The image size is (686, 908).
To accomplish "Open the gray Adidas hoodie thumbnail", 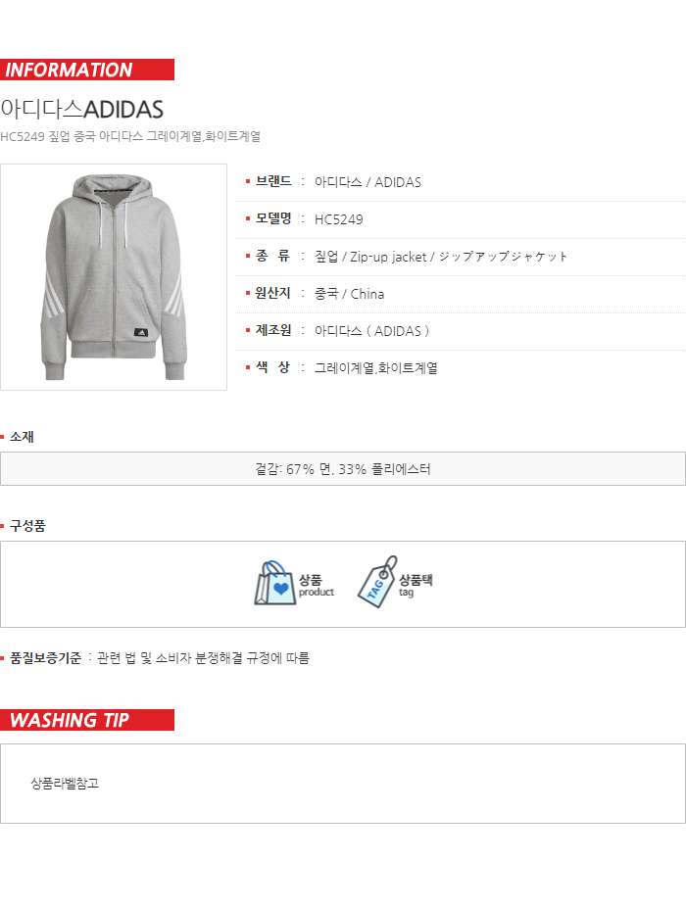I will pos(114,277).
